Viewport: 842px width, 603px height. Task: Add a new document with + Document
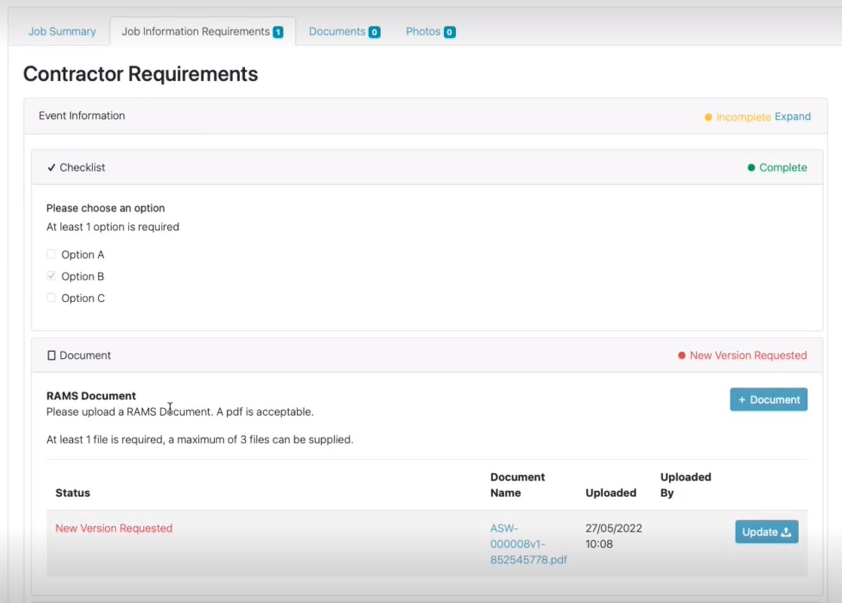tap(769, 399)
